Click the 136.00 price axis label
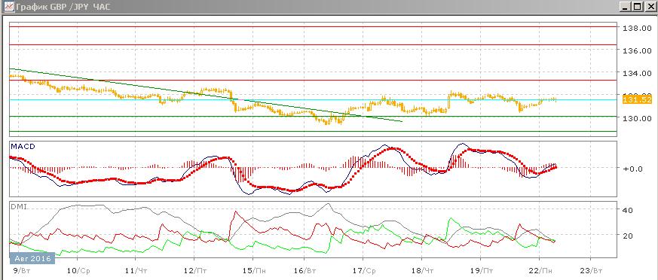This screenshot has height=280, width=658. coord(637,50)
